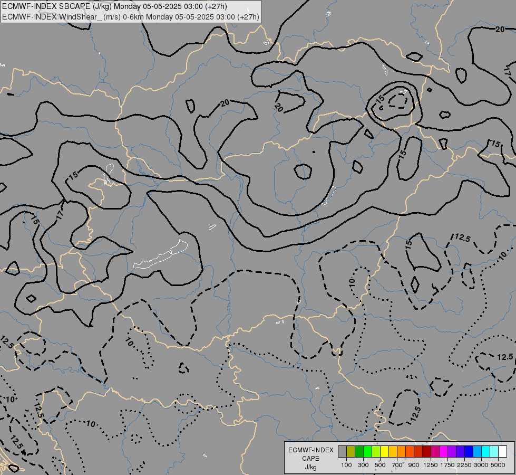Click the J/kg unit label in legend
The height and width of the screenshot is (475, 516).
310,467
